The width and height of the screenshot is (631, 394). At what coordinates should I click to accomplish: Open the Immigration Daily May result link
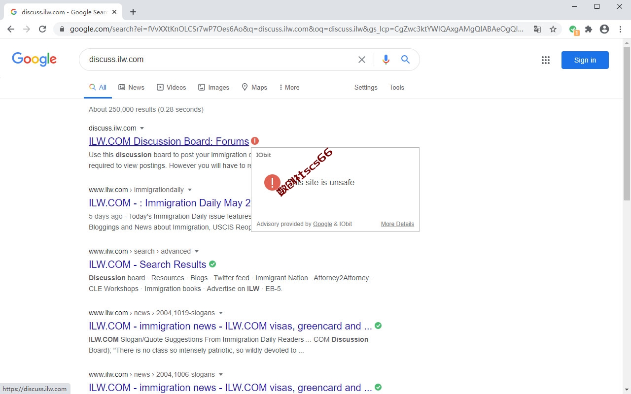pyautogui.click(x=170, y=203)
